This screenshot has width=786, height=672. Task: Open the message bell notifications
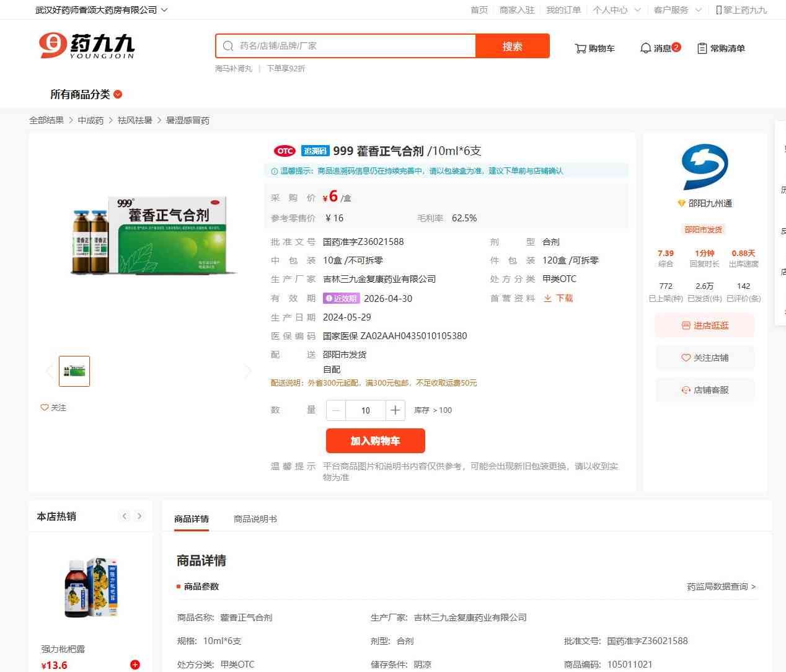point(645,48)
